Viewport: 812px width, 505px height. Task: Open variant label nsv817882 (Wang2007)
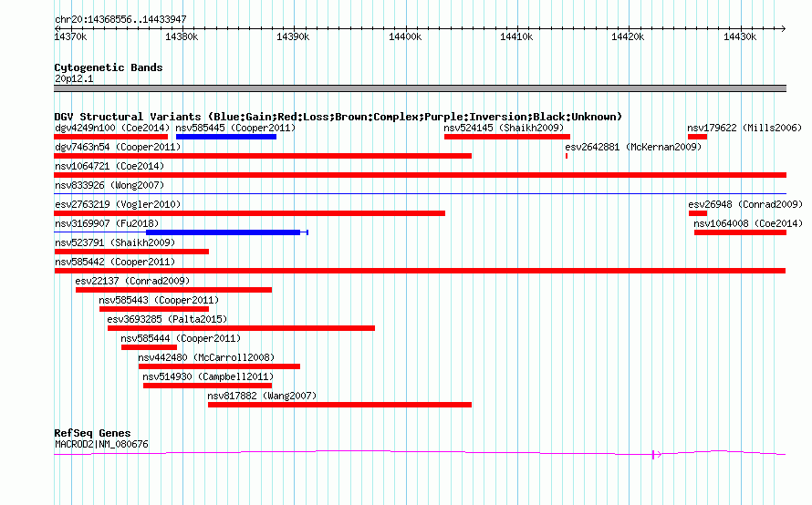pos(262,396)
